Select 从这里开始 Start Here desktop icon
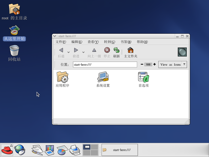The image size is (209, 157). 14,30
